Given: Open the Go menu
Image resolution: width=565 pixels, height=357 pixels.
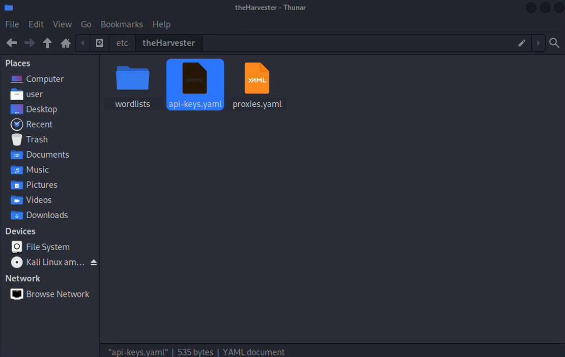Looking at the screenshot, I should coord(86,24).
